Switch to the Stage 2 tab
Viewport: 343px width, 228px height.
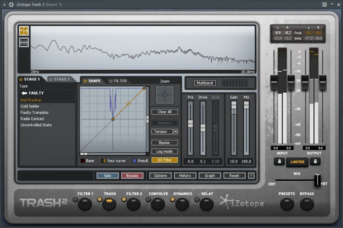point(60,79)
